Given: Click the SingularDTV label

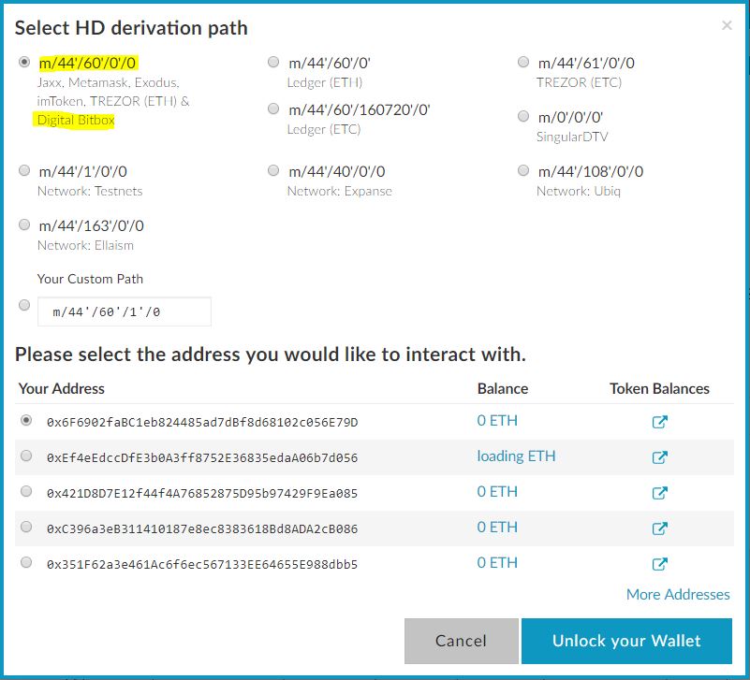Looking at the screenshot, I should click(572, 137).
